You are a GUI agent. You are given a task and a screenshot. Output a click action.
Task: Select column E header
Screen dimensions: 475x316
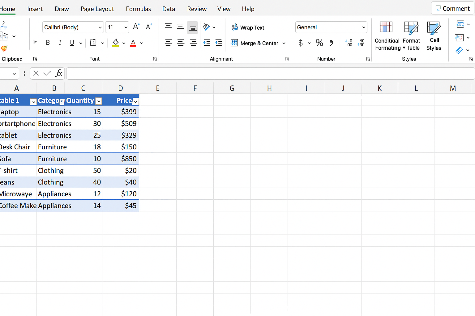tap(158, 88)
